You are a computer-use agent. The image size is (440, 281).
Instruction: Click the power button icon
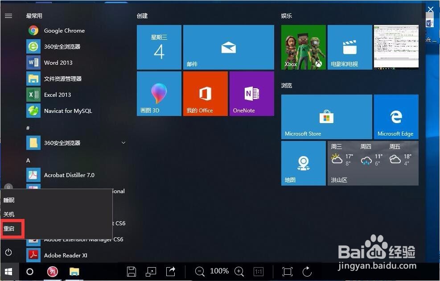[x=8, y=252]
